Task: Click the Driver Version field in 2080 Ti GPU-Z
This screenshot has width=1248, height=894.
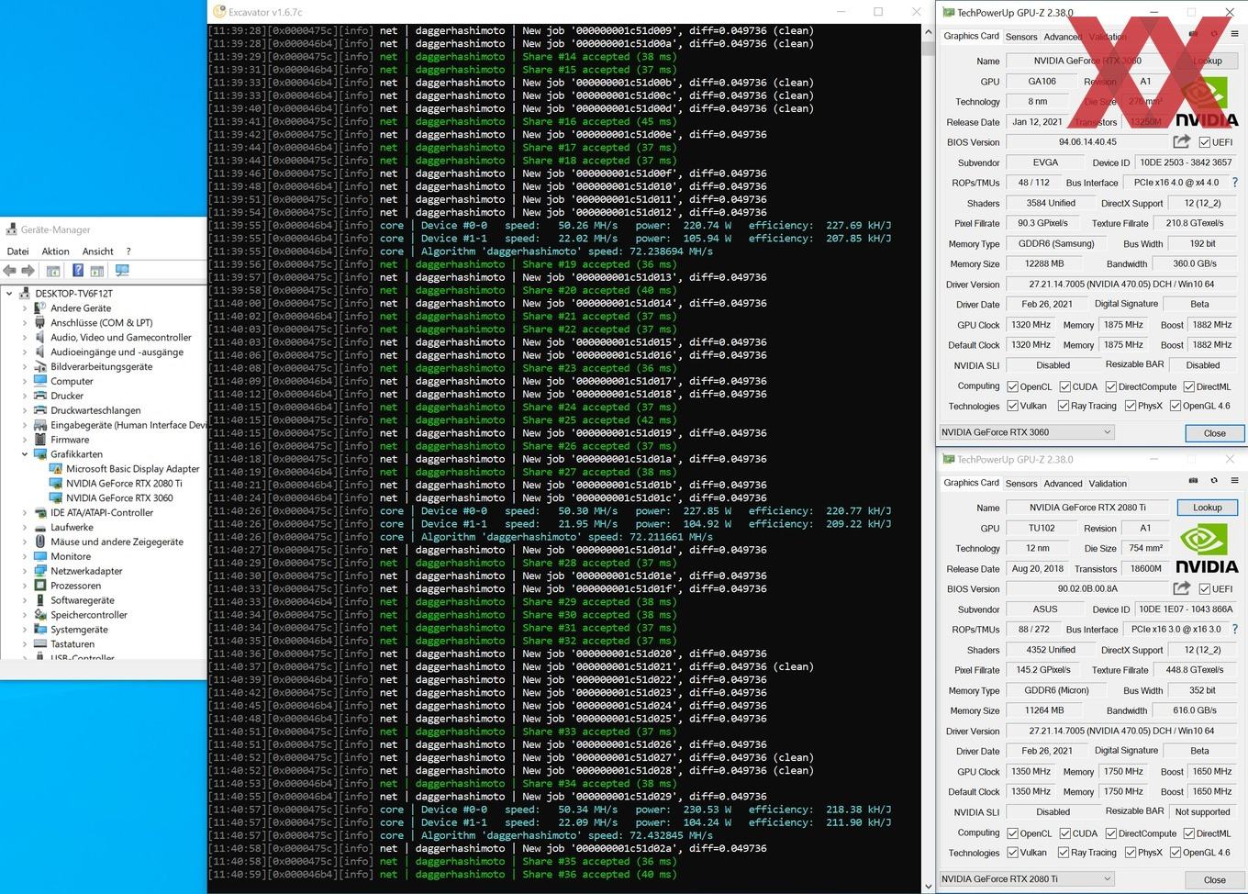Action: [1121, 732]
